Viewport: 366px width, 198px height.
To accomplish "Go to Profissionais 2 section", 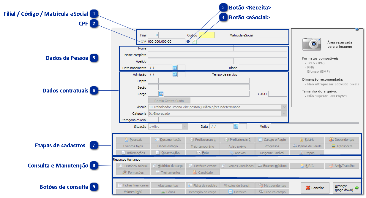I will (237, 140).
